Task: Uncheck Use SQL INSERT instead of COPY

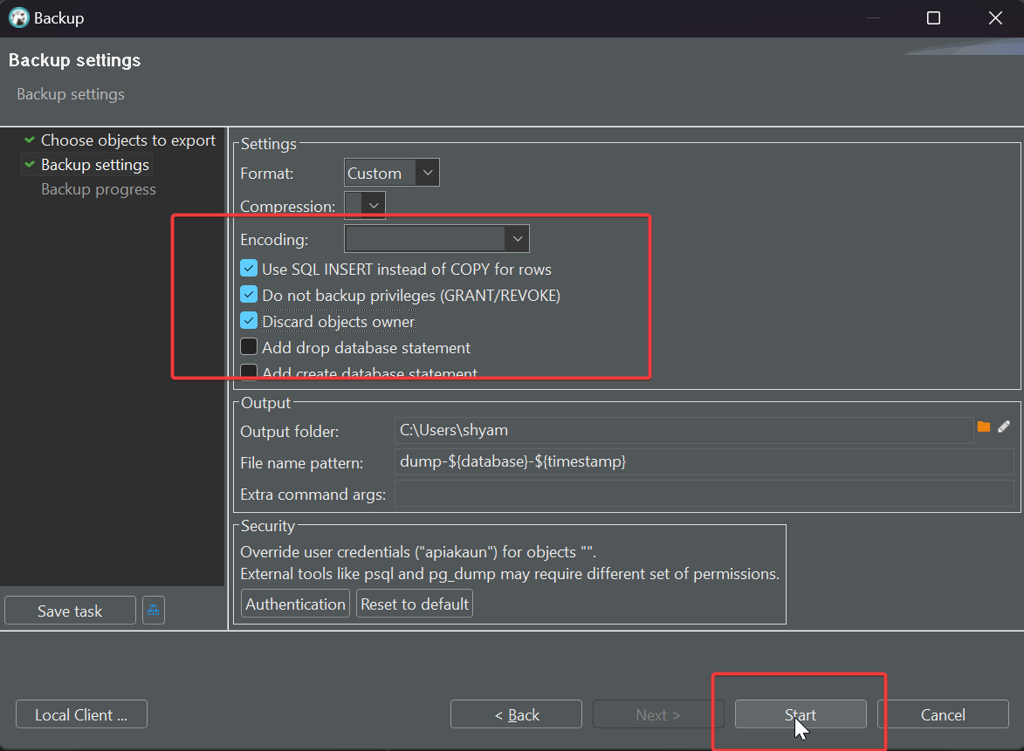Action: 249,268
